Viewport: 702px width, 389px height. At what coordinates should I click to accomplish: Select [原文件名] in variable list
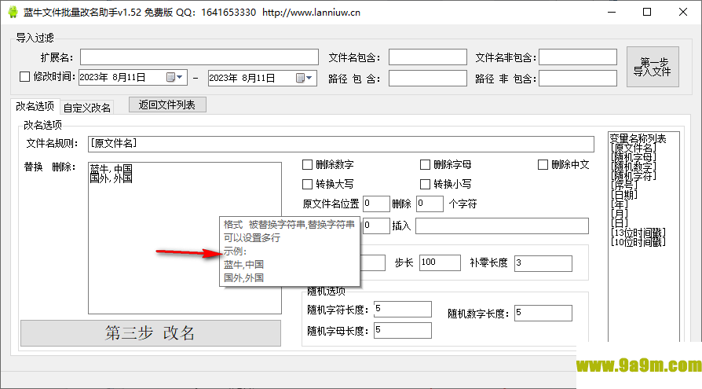(x=633, y=149)
